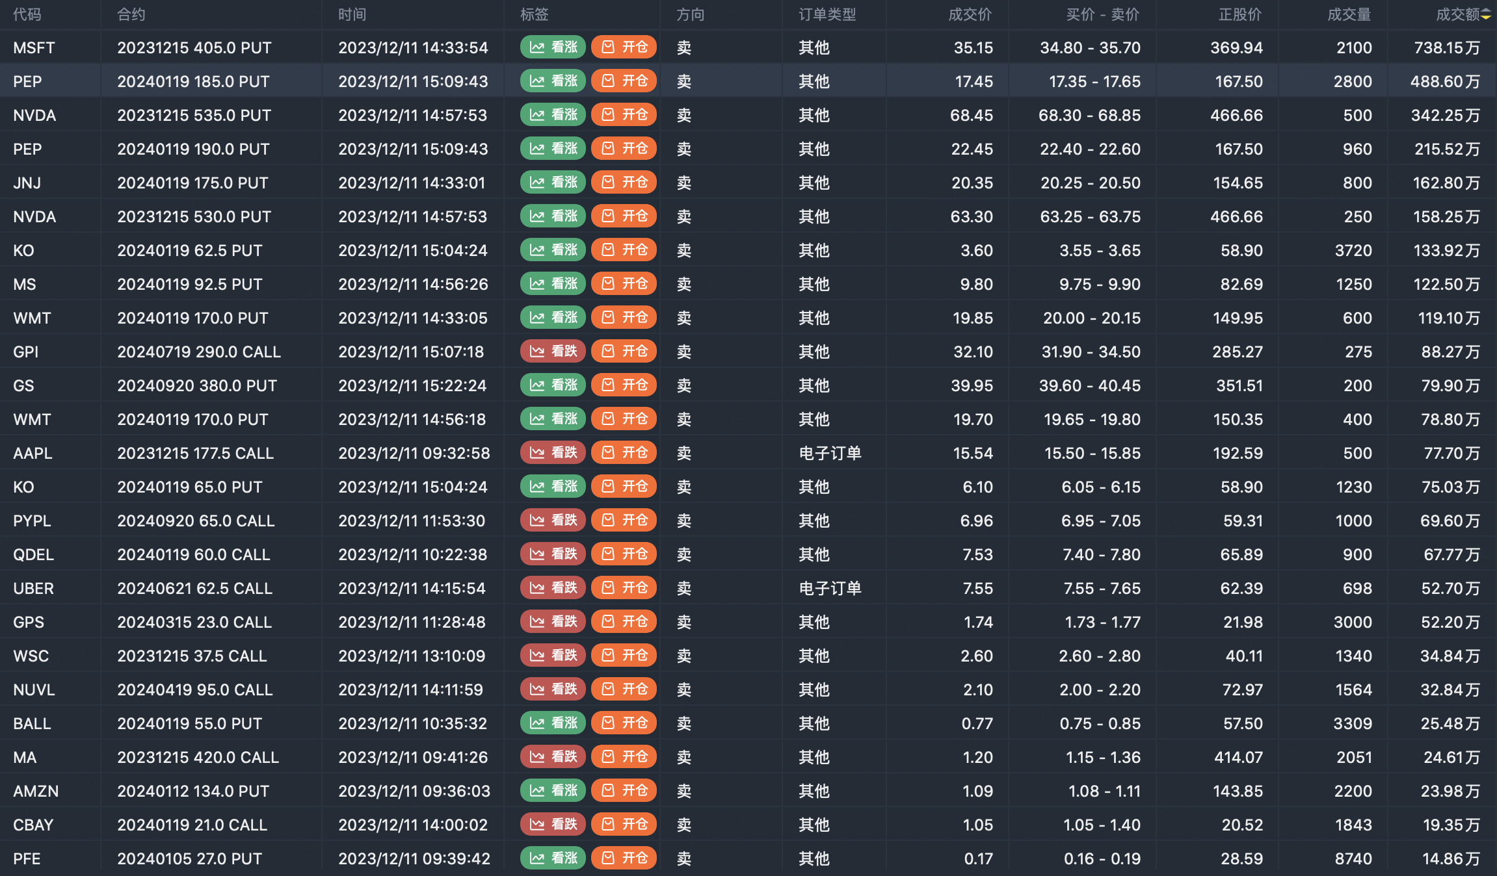Click the 买价 - 卖价 column header

[x=1102, y=15]
